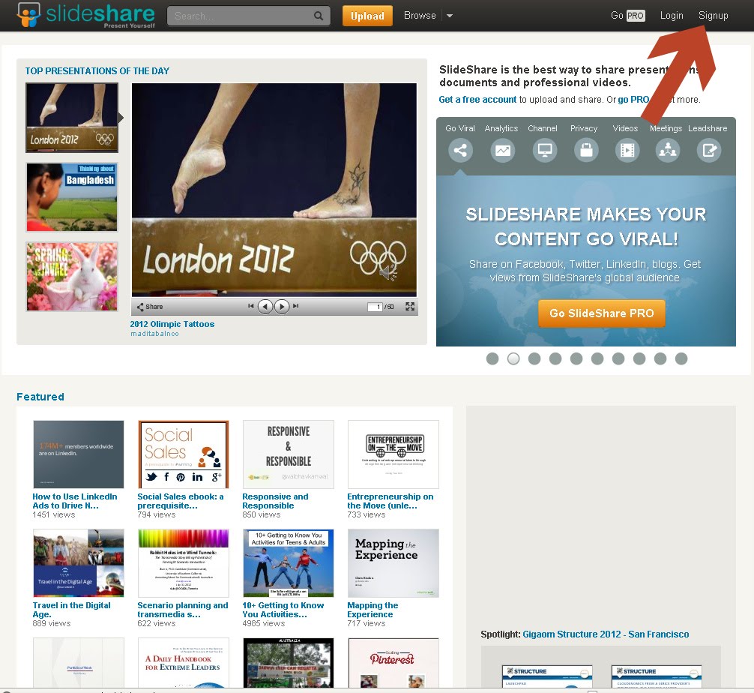Click Share icon in slide player
The height and width of the screenshot is (693, 754).
(150, 307)
